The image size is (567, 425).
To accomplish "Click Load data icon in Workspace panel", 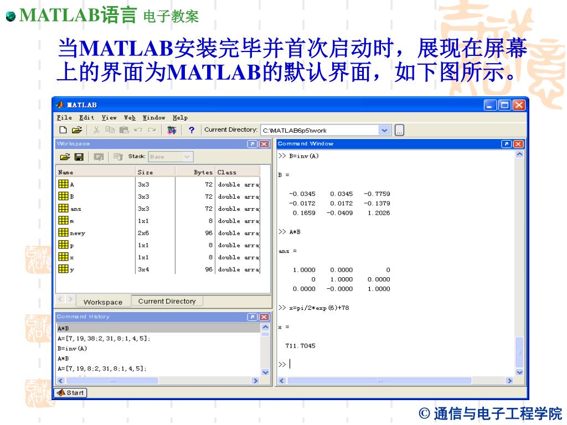I will pyautogui.click(x=65, y=157).
